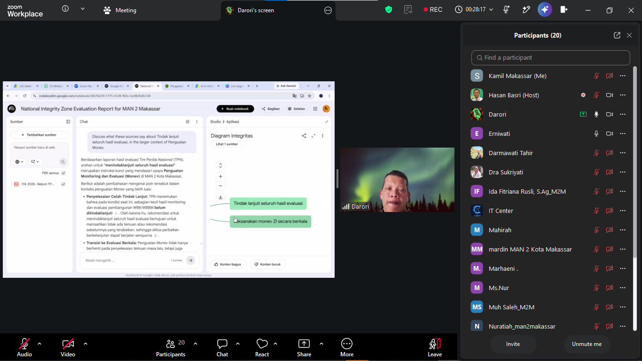This screenshot has width=642, height=361.
Task: Expand the Chat options chevron
Action: (238, 344)
